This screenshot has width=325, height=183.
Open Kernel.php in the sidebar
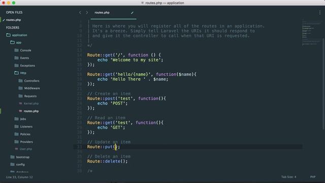[x=31, y=104]
